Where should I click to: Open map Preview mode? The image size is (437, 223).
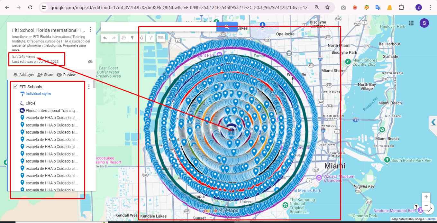pyautogui.click(x=66, y=74)
